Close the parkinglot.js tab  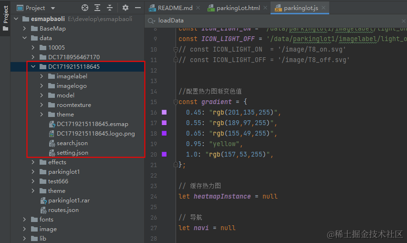324,8
